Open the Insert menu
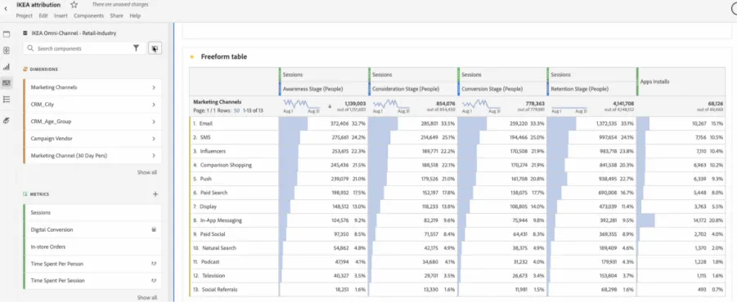The width and height of the screenshot is (737, 302). click(61, 16)
